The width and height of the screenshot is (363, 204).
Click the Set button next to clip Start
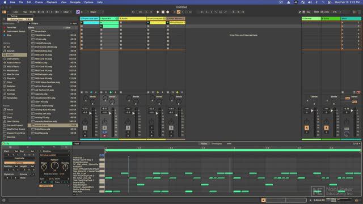point(16,151)
